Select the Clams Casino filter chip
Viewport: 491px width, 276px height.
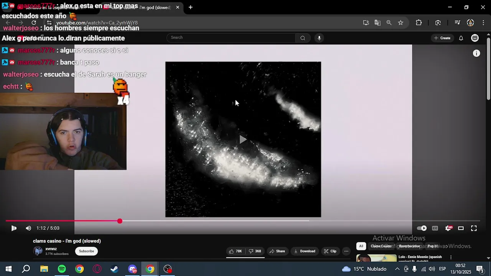pyautogui.click(x=381, y=246)
